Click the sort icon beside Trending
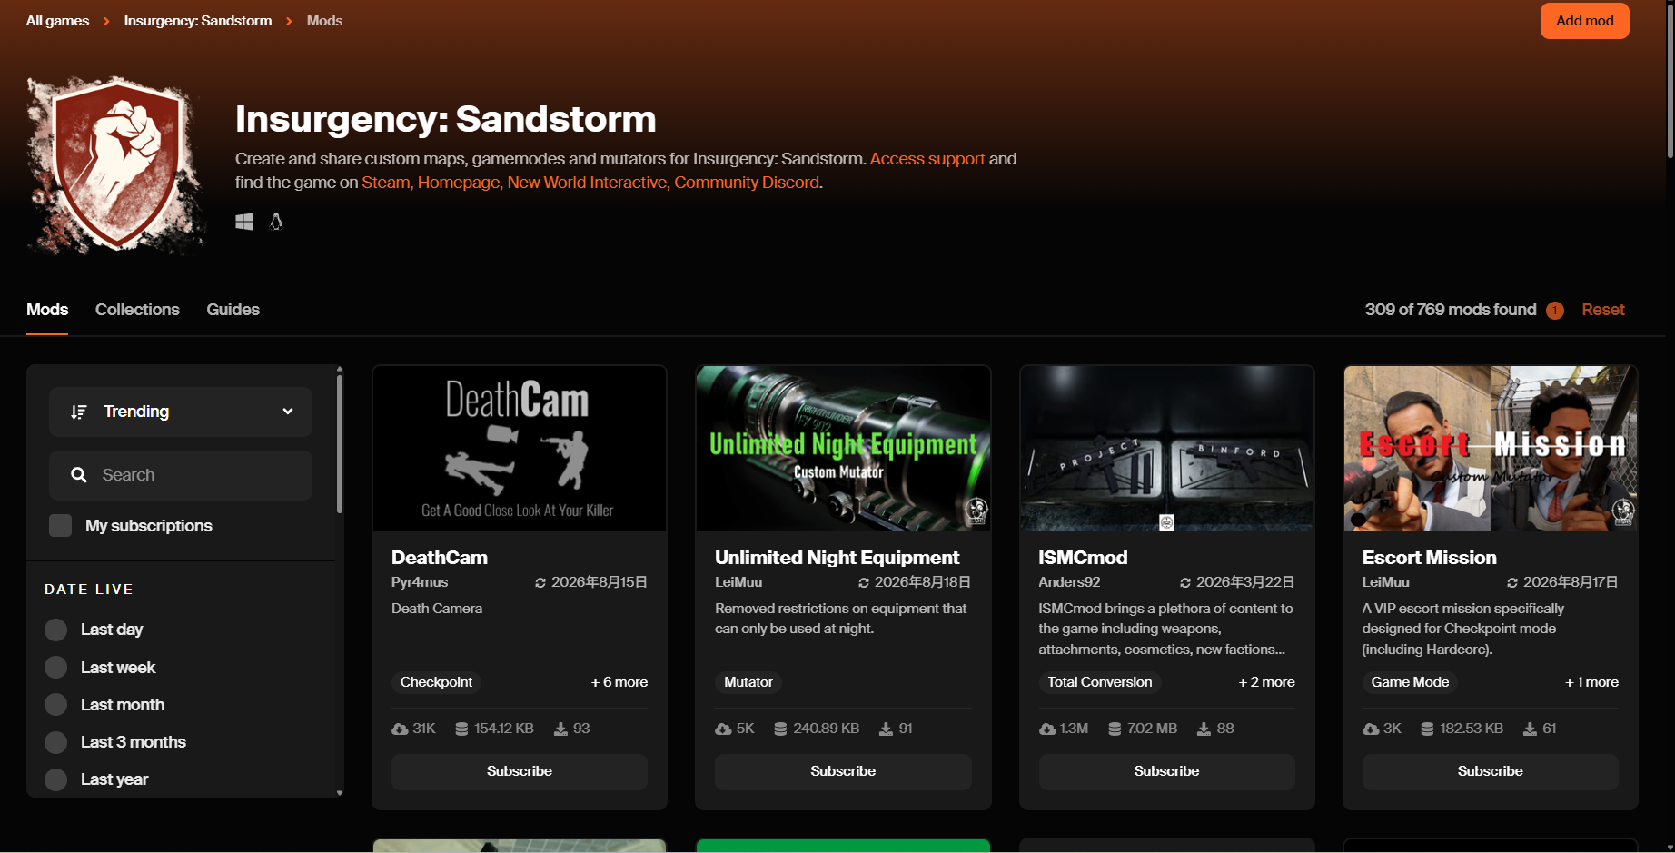 click(x=79, y=412)
